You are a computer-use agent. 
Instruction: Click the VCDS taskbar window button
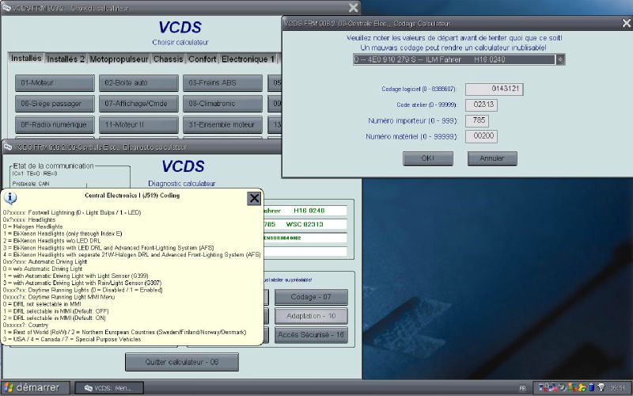point(108,387)
